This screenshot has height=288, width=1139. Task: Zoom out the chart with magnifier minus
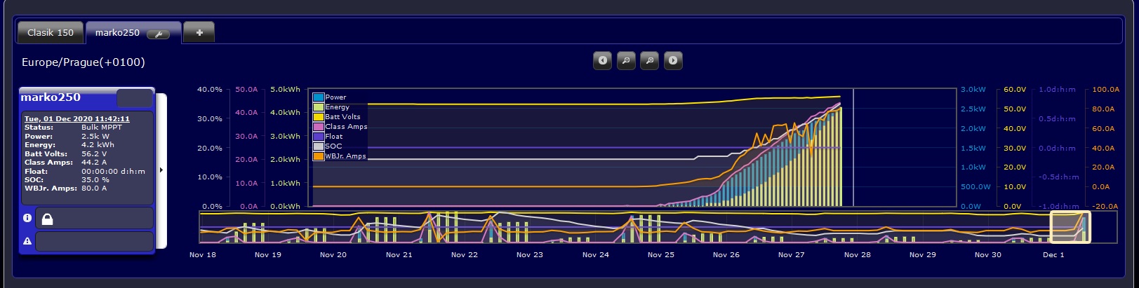click(x=626, y=61)
